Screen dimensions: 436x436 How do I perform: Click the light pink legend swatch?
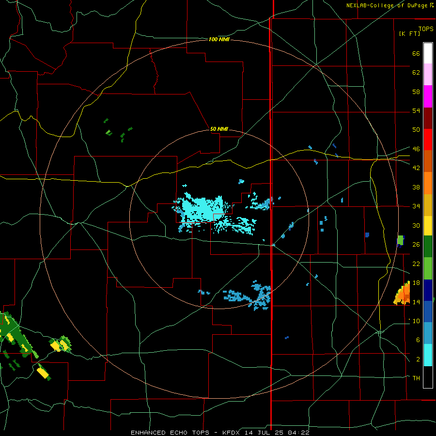pos(428,75)
